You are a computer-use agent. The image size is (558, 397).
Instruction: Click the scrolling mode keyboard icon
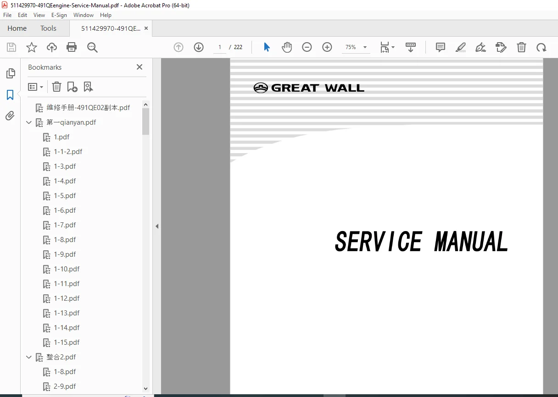(x=411, y=47)
